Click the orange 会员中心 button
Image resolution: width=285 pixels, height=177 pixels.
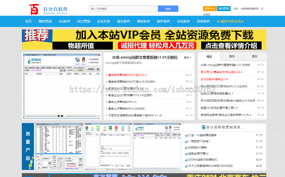(x=210, y=8)
